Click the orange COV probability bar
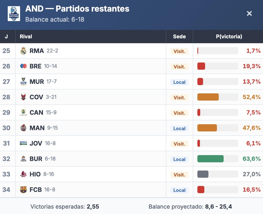Screen dimensions: 263x214 click(x=208, y=97)
